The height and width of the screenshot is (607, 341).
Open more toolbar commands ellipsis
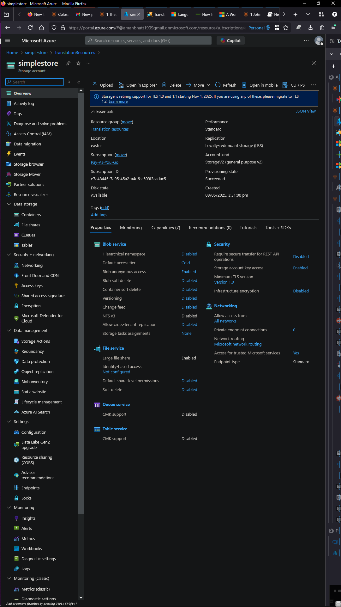pyautogui.click(x=314, y=85)
